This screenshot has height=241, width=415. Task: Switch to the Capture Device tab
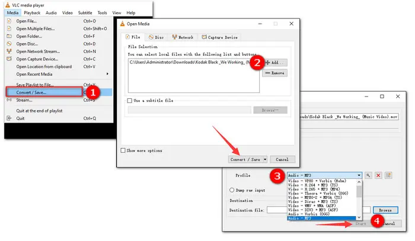[220, 37]
